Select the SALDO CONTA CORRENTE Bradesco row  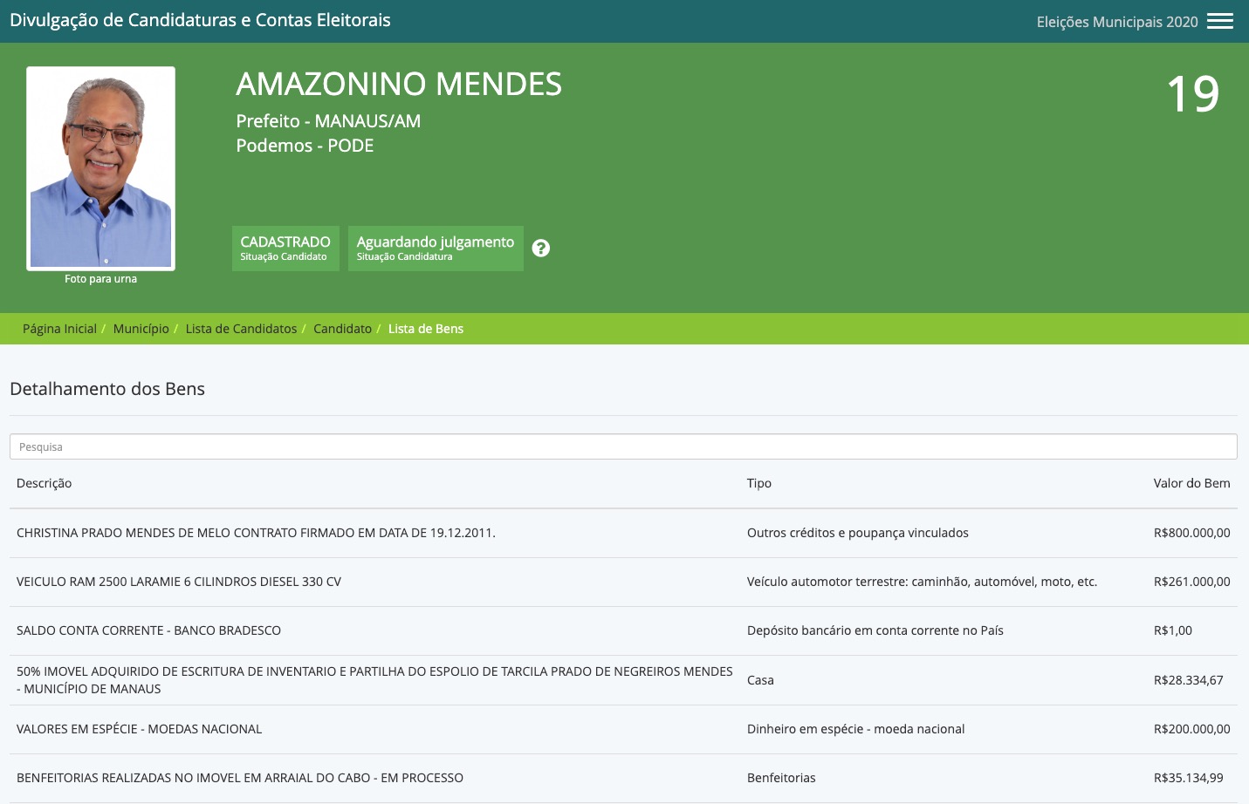(x=148, y=630)
